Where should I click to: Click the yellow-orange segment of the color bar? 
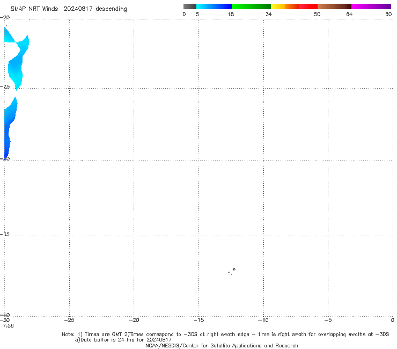click(285, 6)
